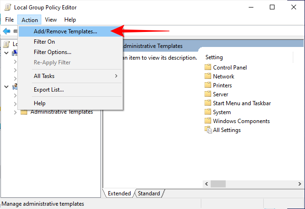Select the Printers folder icon
The height and width of the screenshot is (209, 305).
[208, 85]
